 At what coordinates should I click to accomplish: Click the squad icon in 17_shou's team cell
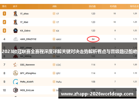[x=54, y=14]
